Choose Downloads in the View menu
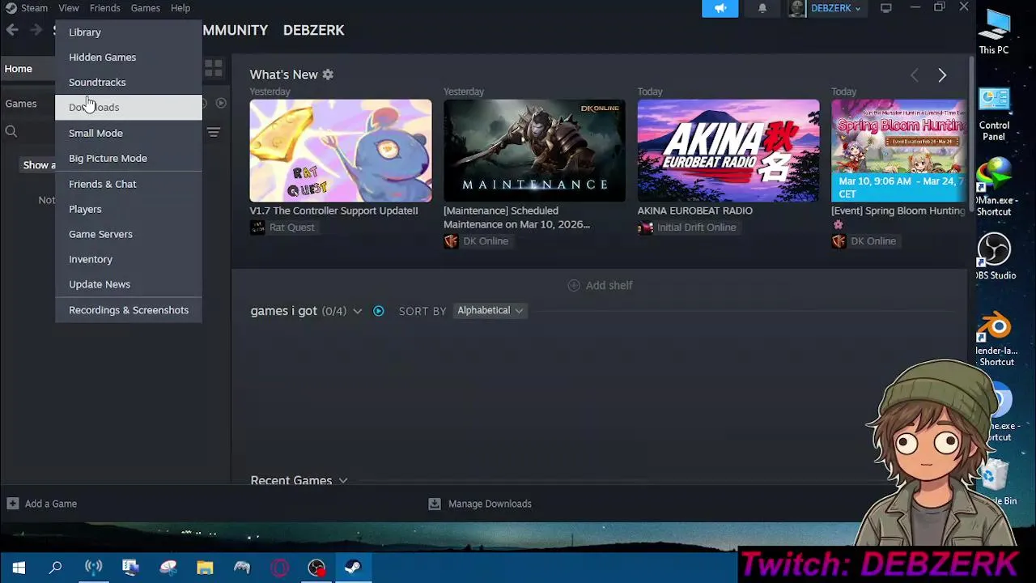The width and height of the screenshot is (1036, 583). 128,107
